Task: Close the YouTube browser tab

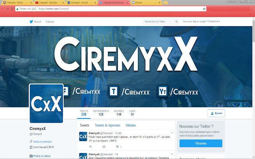Action: (x=63, y=3)
